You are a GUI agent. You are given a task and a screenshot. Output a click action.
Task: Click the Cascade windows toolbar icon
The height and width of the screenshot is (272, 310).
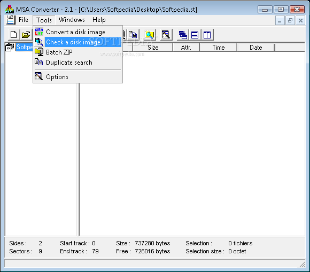pyautogui.click(x=183, y=35)
